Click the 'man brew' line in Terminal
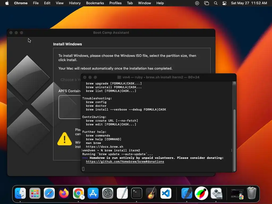The height and width of the screenshot is (204, 272). pyautogui.click(x=93, y=143)
